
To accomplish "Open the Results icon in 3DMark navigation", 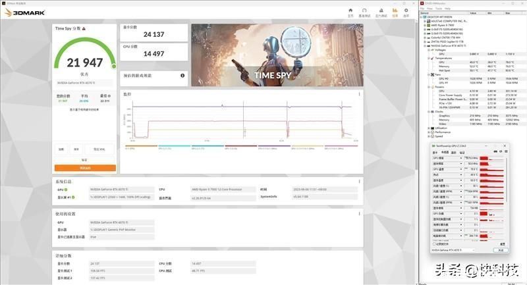I will pos(395,11).
